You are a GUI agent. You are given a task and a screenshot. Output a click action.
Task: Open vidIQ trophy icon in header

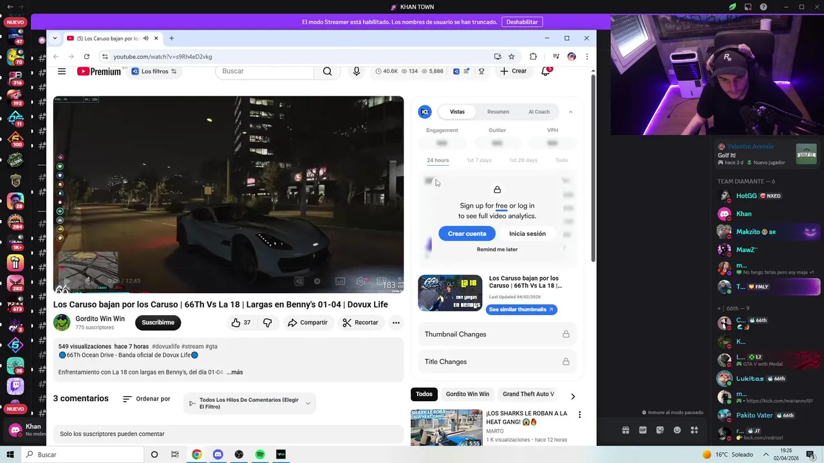pos(481,71)
